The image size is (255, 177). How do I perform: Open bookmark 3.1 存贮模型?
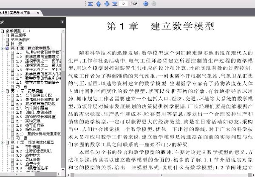(28, 147)
